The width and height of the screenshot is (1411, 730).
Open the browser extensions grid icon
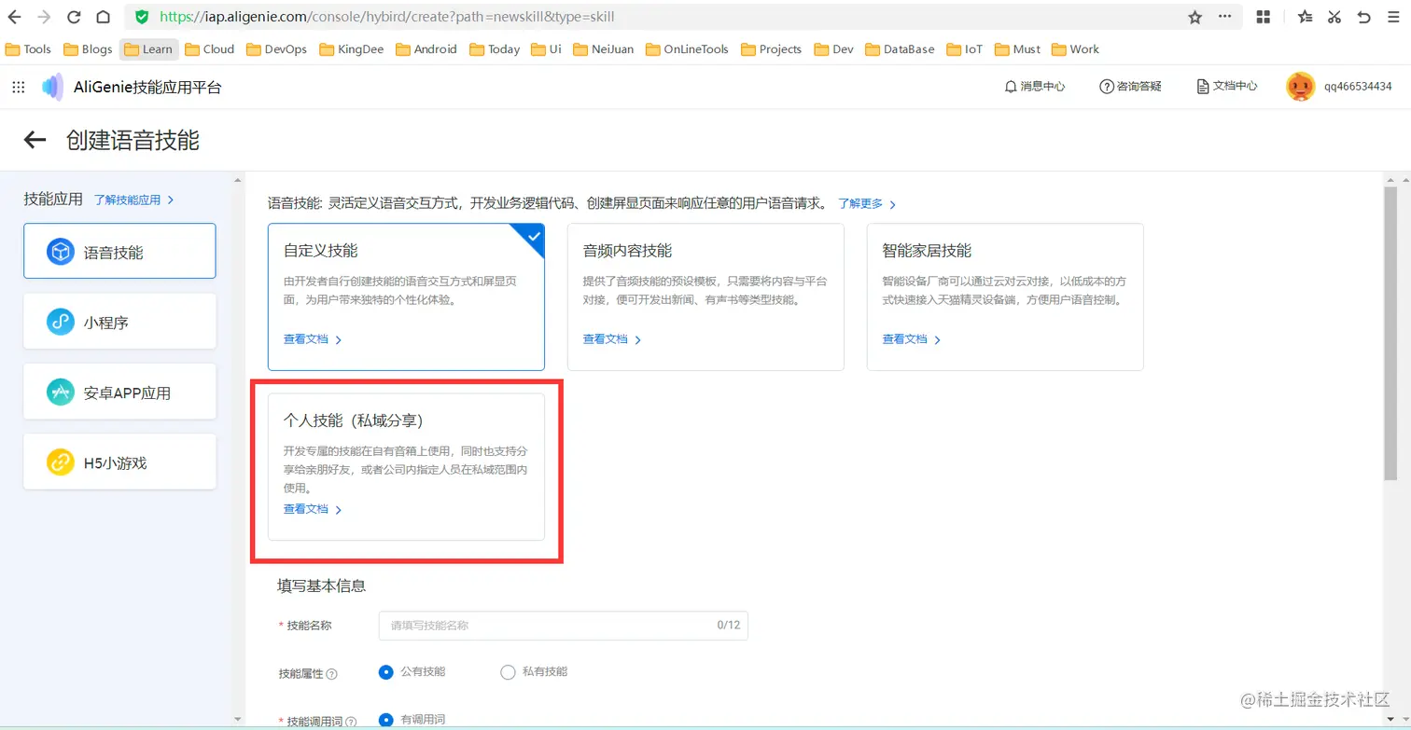point(1264,17)
